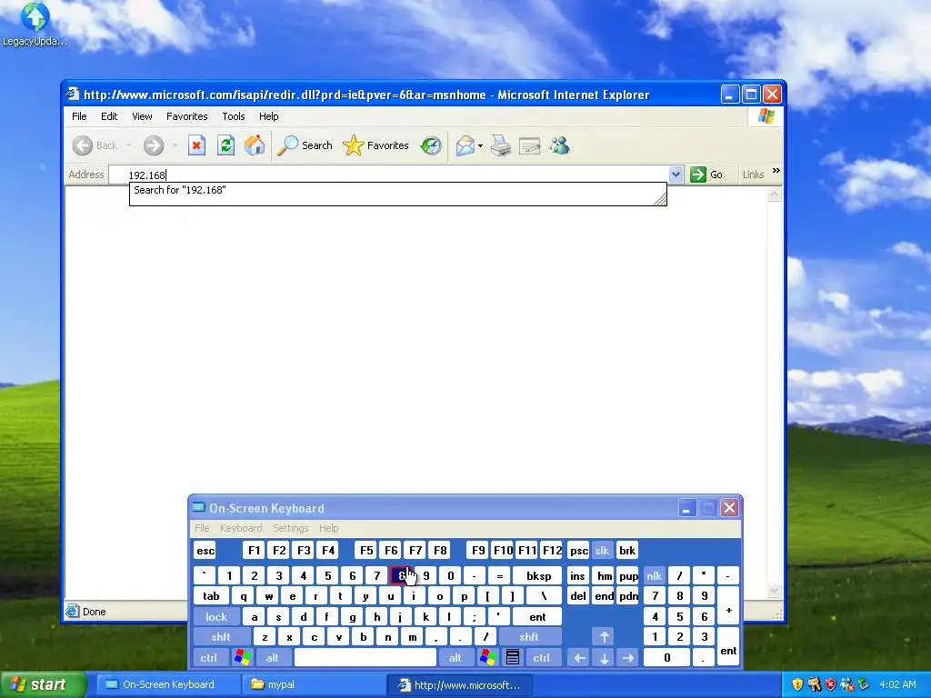The height and width of the screenshot is (698, 931).
Task: Click the Refresh icon in IE toolbar
Action: click(x=225, y=145)
